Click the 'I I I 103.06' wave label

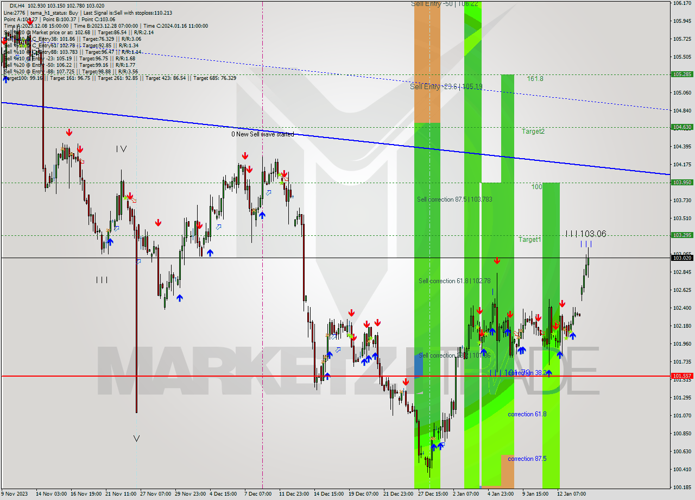coord(586,234)
